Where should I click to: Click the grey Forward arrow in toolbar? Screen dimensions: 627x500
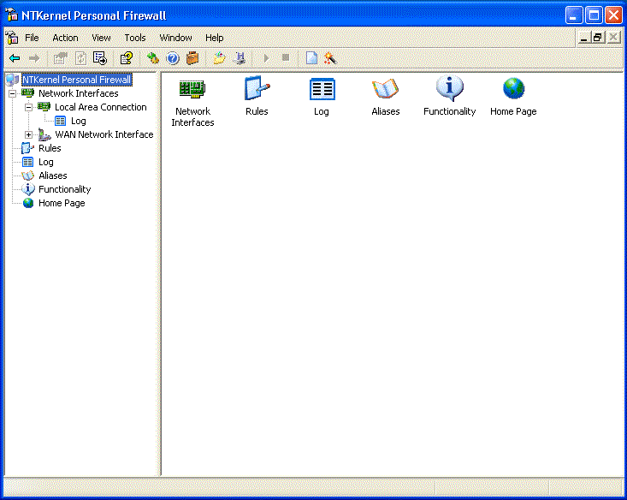[34, 58]
